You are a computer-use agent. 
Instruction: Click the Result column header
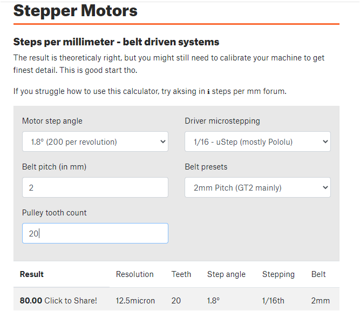pyautogui.click(x=32, y=274)
